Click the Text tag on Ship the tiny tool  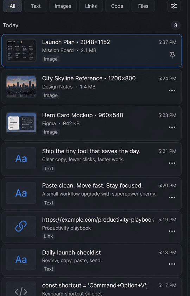(x=49, y=168)
